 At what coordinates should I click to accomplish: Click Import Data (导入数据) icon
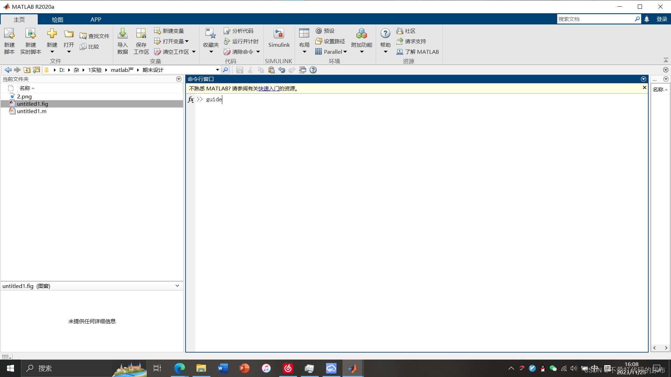point(122,34)
